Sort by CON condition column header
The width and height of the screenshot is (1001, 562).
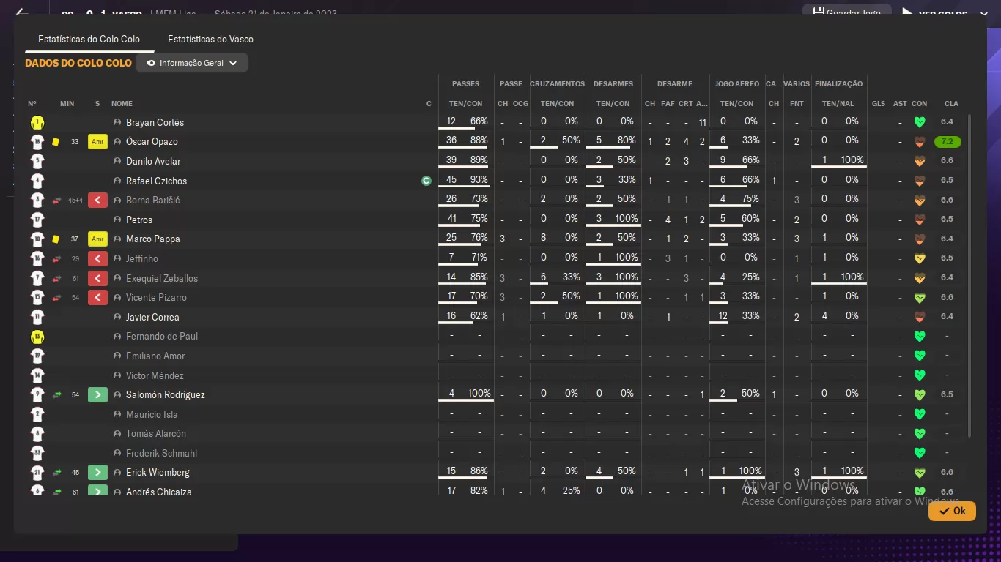coord(920,104)
